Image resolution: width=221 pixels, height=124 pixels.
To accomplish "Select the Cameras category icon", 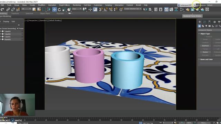I will 210,26.
